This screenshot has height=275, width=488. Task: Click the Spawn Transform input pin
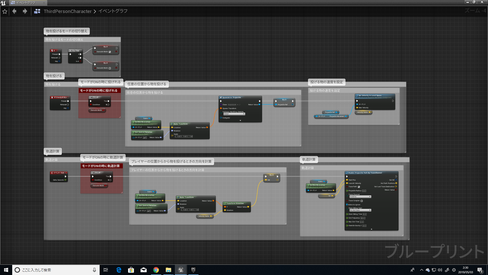(221, 108)
